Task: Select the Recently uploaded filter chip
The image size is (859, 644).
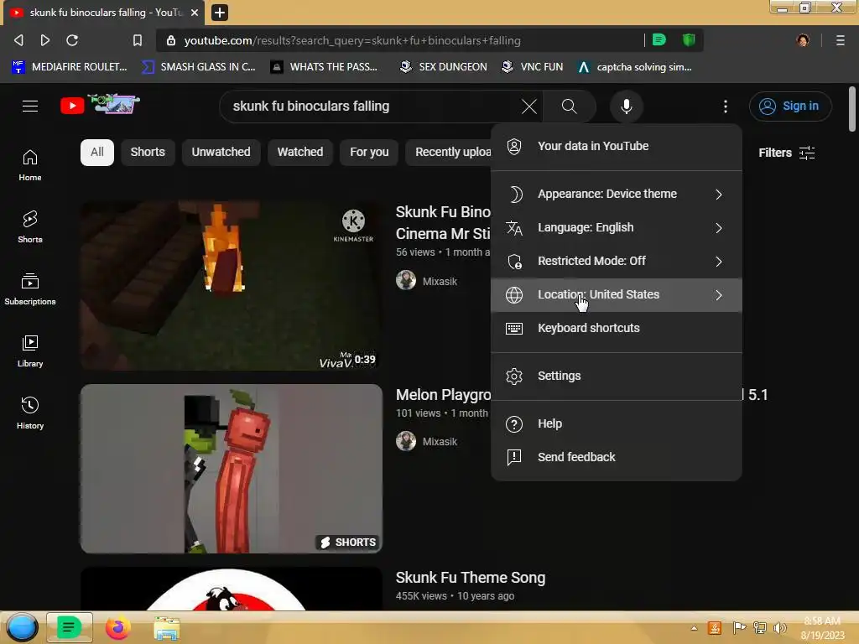Action: tap(449, 153)
